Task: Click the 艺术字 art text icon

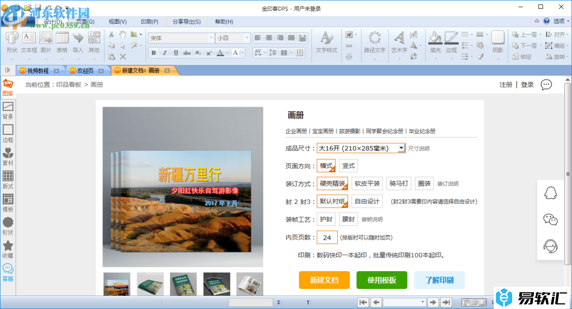Action: click(x=399, y=42)
